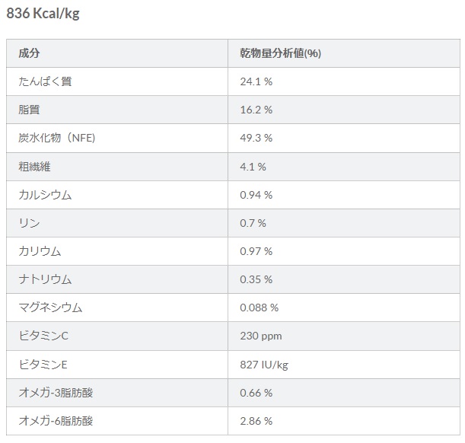Screen dimensions: 465x443
Task: Select the 炭水化物 (NFE) row label
Action: pyautogui.click(x=57, y=138)
